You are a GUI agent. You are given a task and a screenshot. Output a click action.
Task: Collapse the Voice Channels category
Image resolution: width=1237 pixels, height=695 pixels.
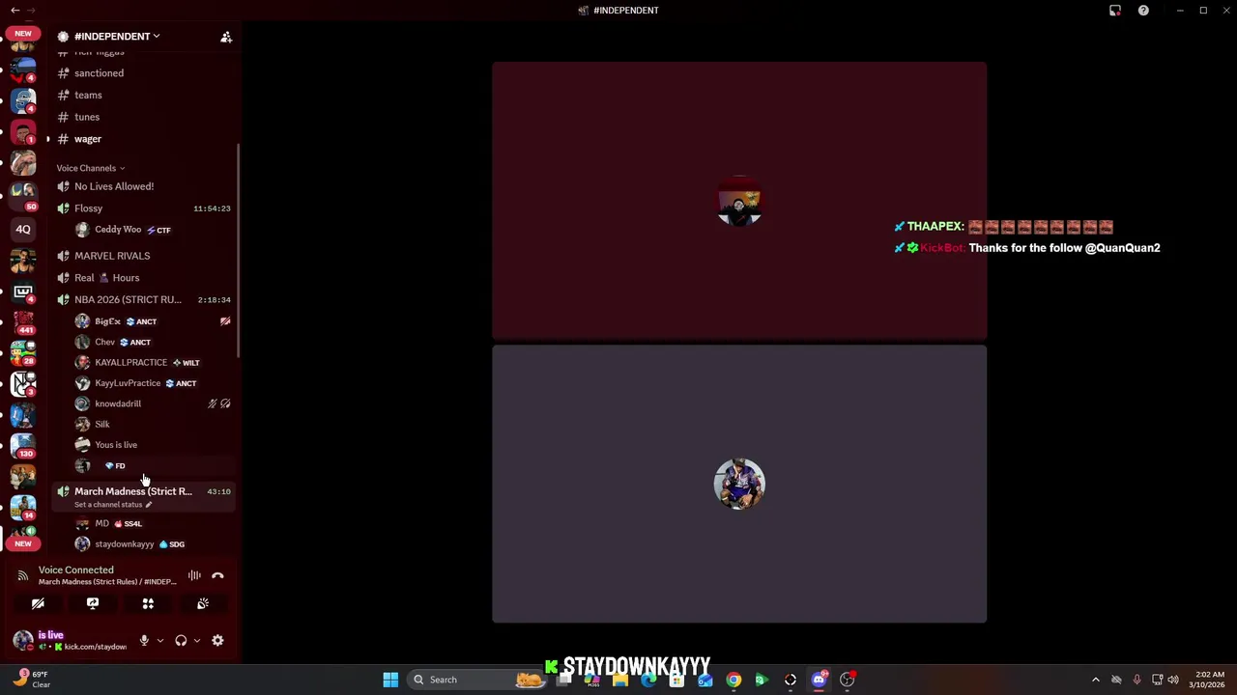coord(90,168)
